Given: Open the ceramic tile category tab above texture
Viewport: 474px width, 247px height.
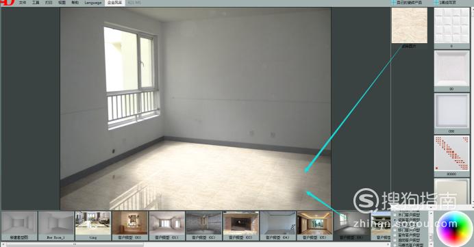Looking at the screenshot, I should click(x=407, y=3).
